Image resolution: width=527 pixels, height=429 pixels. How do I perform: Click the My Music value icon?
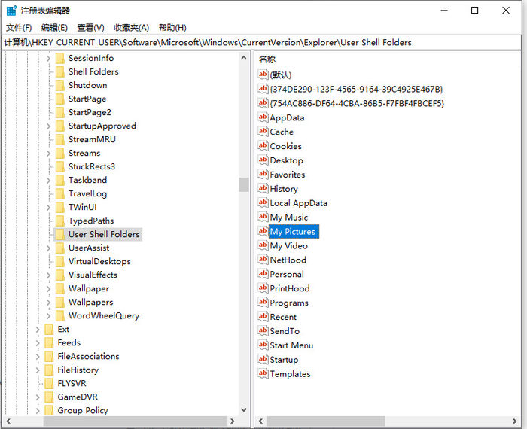[263, 217]
